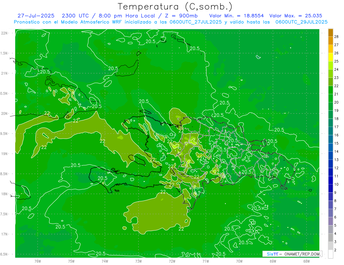
Task: Click the '75W' longitude axis label
Action: 71,261
